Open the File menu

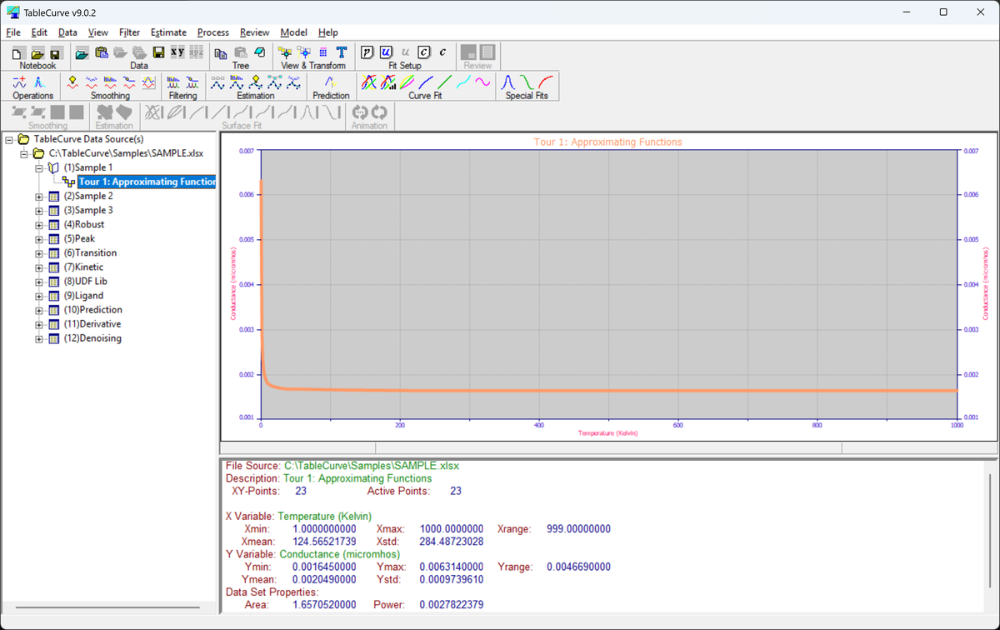coord(13,32)
